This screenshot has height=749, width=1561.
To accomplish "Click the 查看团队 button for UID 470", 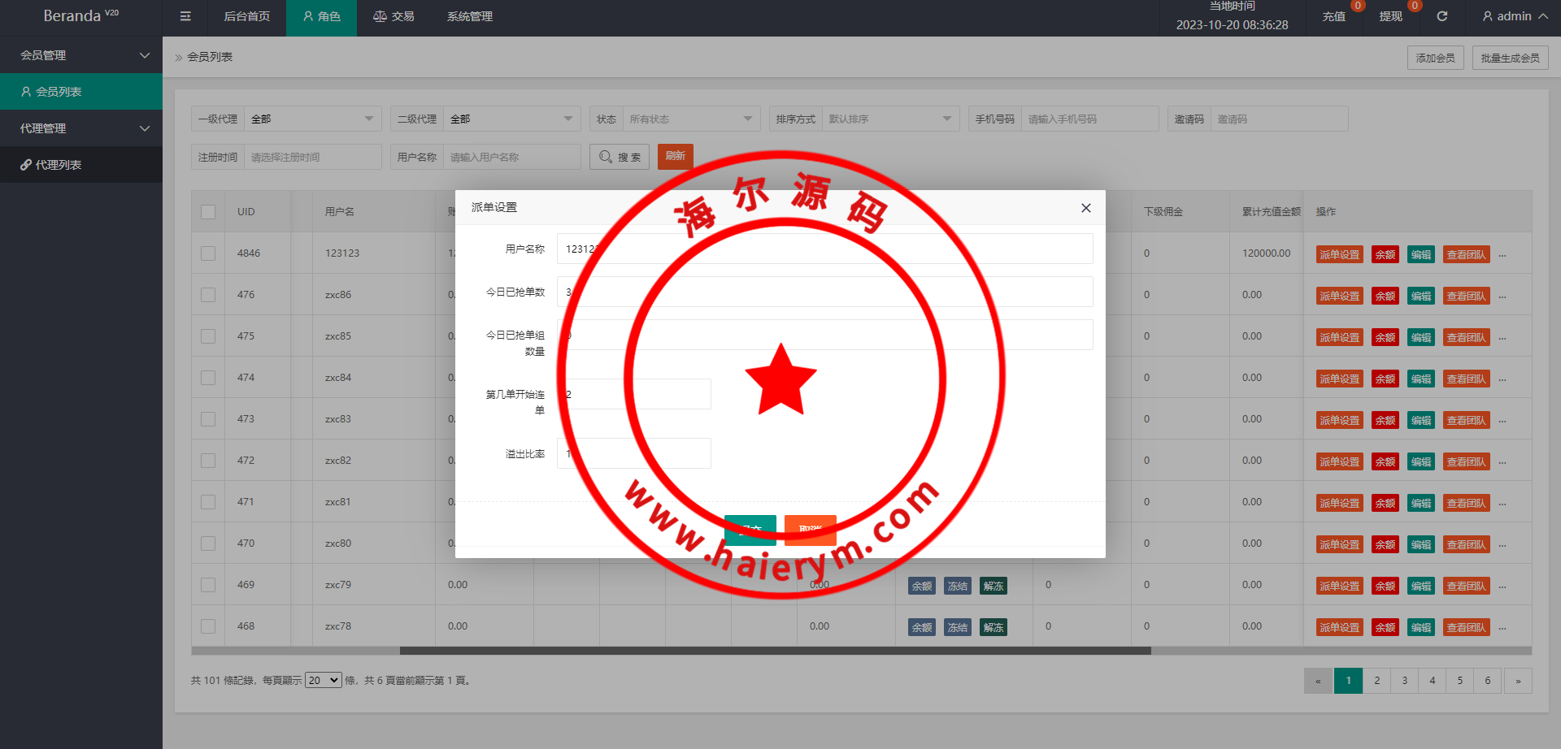I will click(1467, 544).
